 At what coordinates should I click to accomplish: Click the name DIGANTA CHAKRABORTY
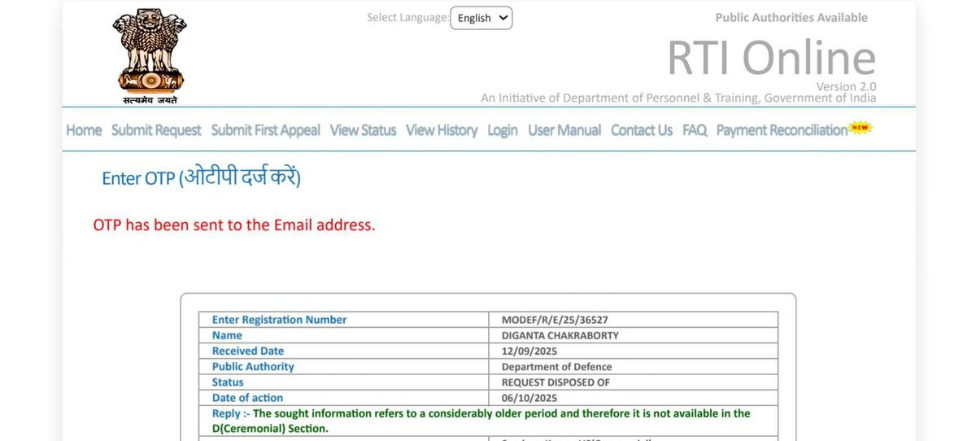click(x=560, y=335)
